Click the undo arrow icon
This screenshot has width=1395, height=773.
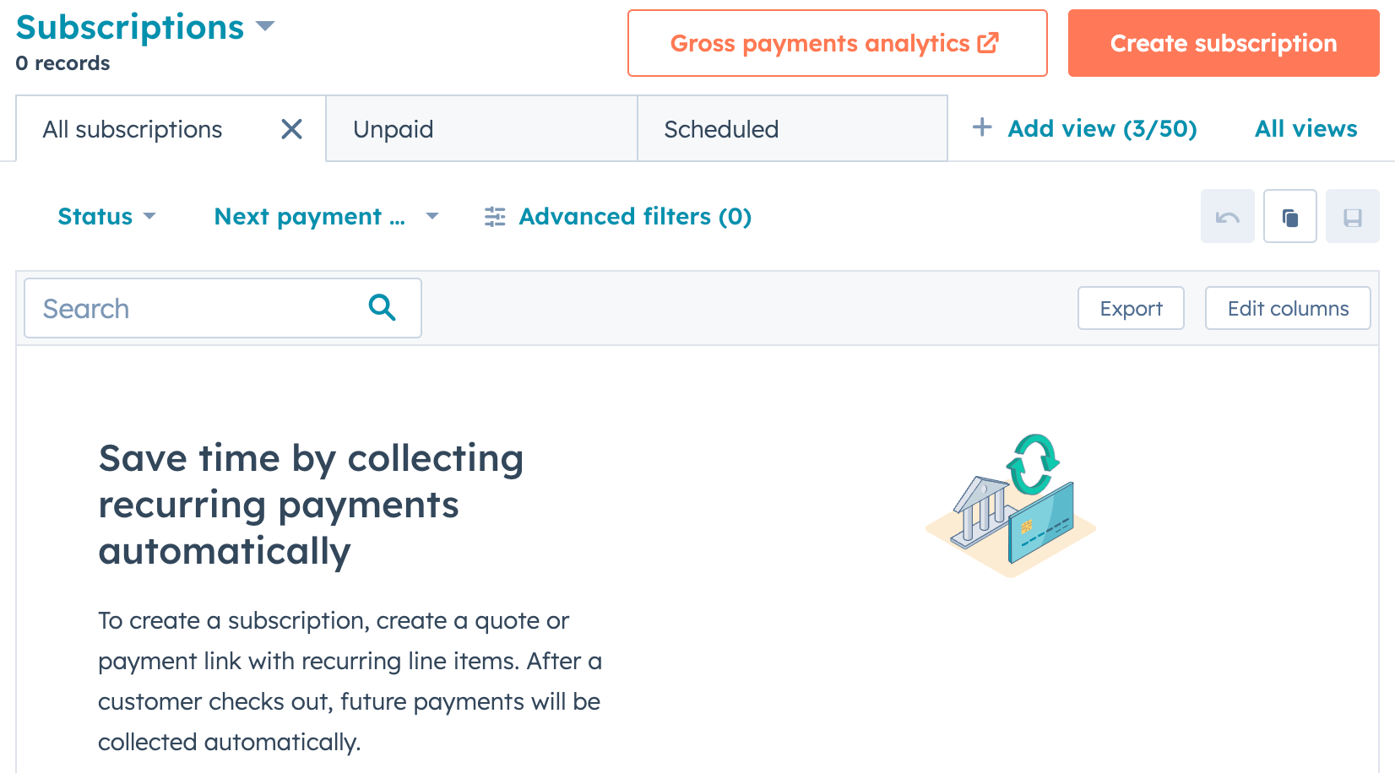pos(1227,217)
